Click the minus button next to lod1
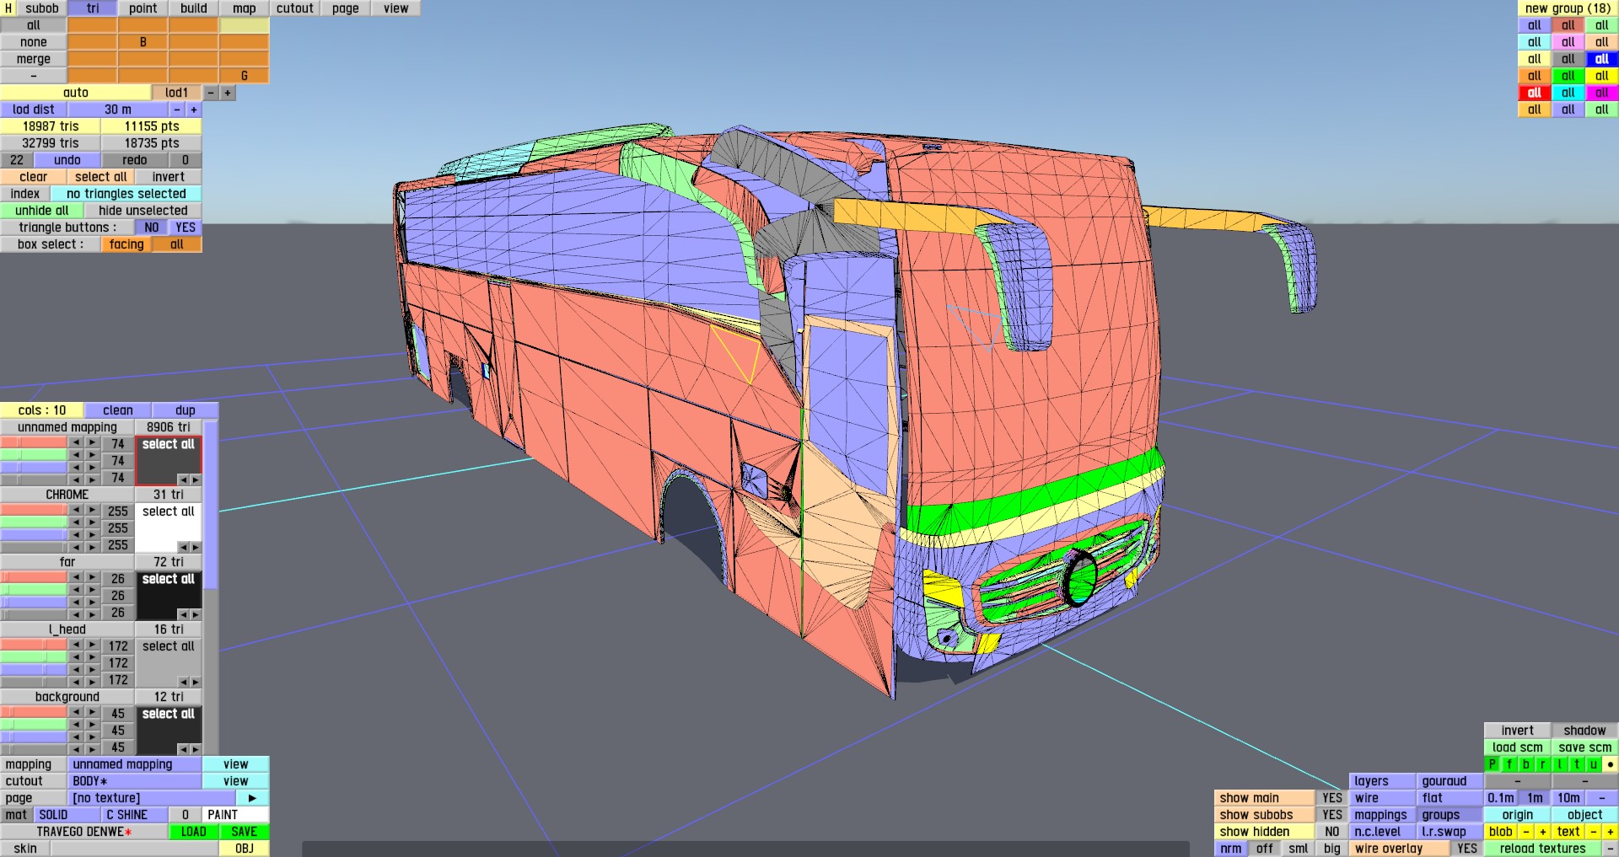1619x857 pixels. [x=211, y=93]
